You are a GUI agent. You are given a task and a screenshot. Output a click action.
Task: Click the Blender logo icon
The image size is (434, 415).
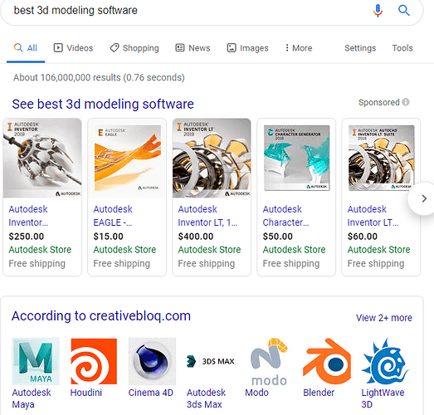click(x=327, y=361)
